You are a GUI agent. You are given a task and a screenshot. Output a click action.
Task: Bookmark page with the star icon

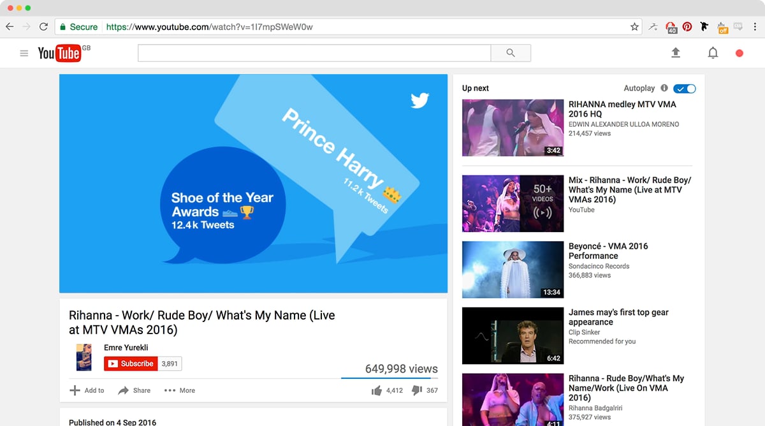[x=634, y=27]
